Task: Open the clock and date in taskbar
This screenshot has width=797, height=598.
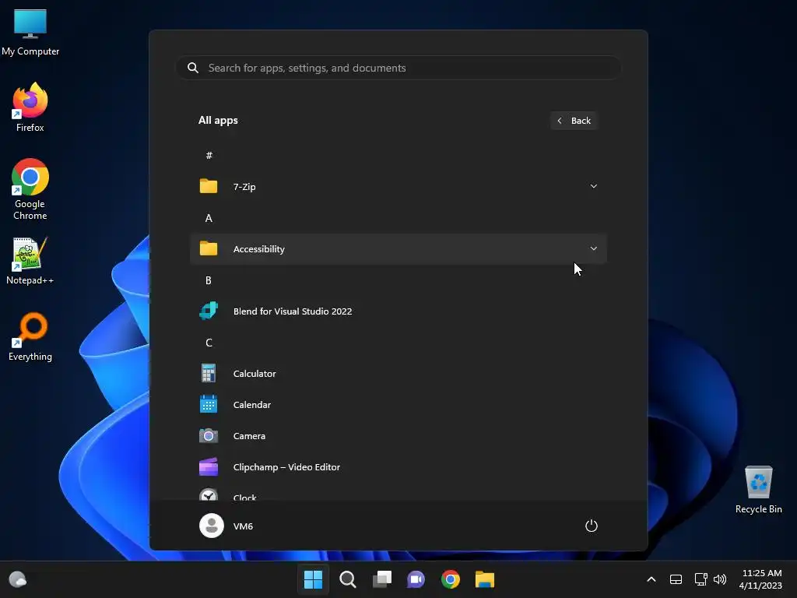Action: (x=761, y=579)
